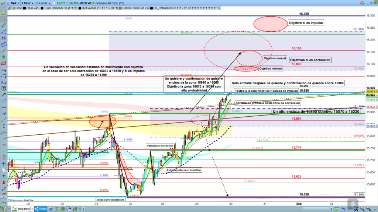378x212 pixels.
Task: Toggle the Multi Avisos indicator color box
Action: click(79, 7)
